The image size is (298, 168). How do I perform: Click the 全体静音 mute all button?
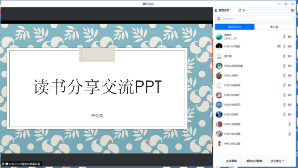pos(231,161)
